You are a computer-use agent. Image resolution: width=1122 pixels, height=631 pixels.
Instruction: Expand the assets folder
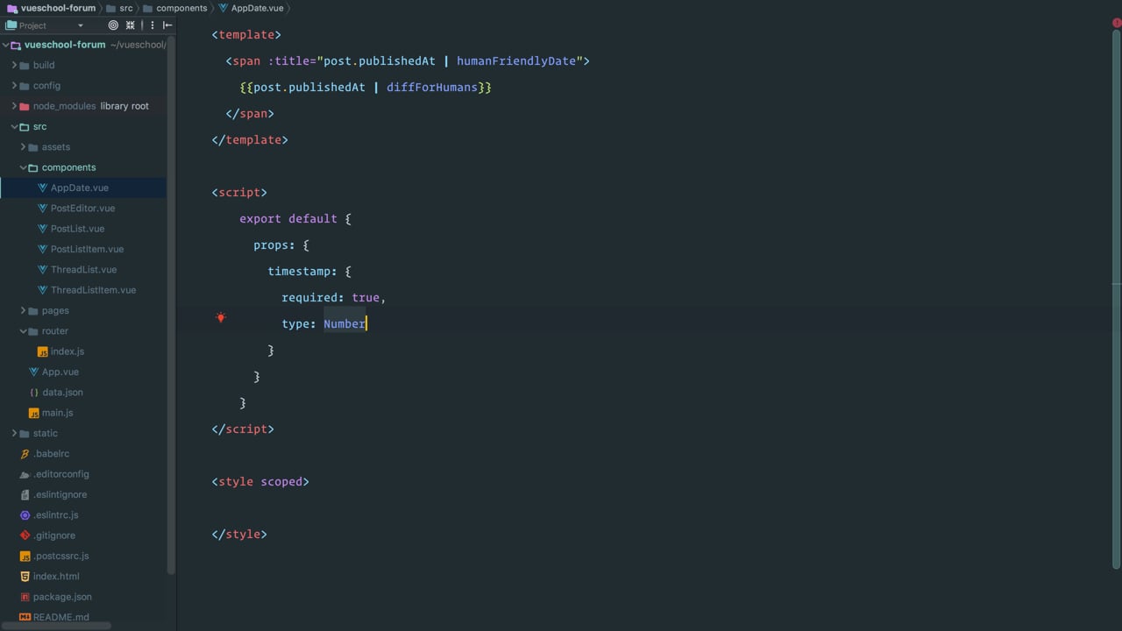click(23, 147)
